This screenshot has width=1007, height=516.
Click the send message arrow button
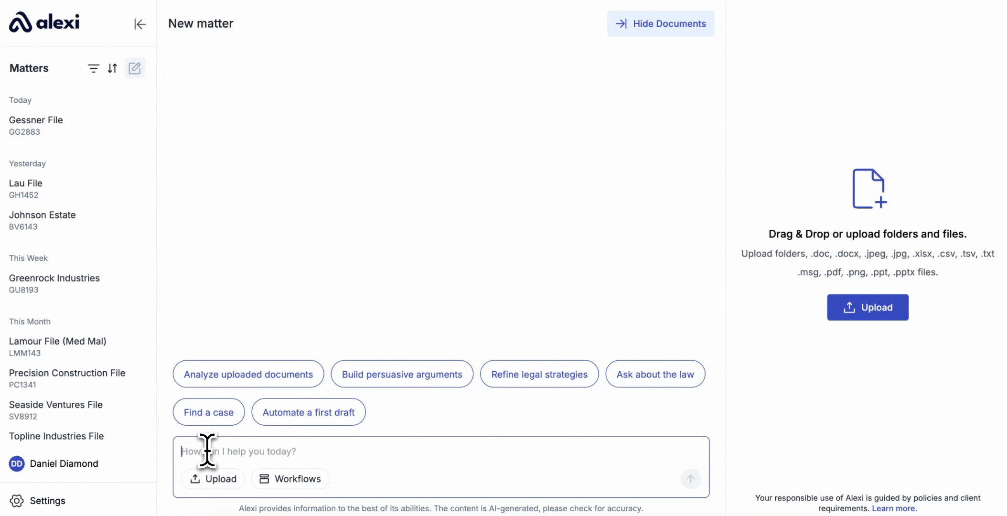click(x=690, y=479)
